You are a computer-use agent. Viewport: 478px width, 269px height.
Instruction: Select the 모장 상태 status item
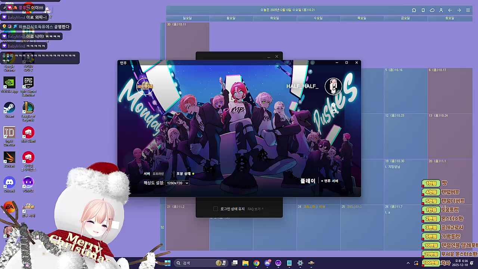[185, 174]
